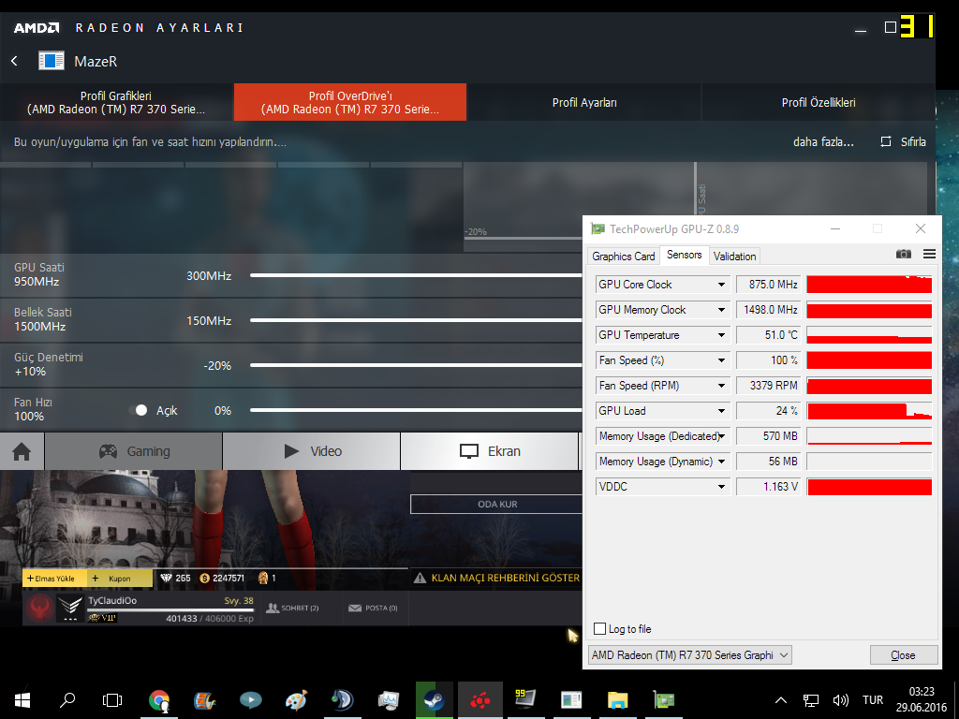Open VDDC sensor dropdown

tap(722, 487)
